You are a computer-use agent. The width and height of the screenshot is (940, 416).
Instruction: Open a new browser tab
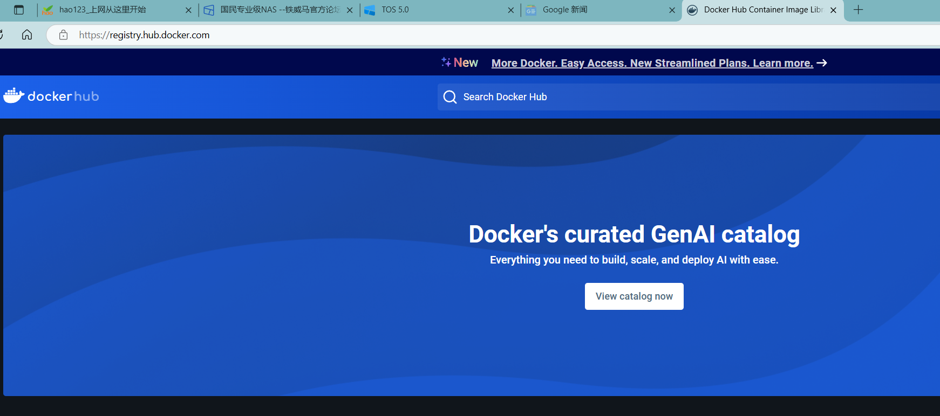(859, 10)
